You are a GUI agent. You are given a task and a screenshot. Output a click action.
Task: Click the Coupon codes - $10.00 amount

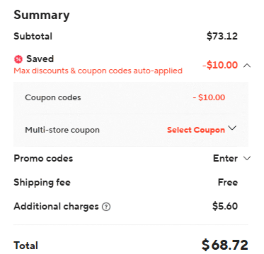(209, 97)
